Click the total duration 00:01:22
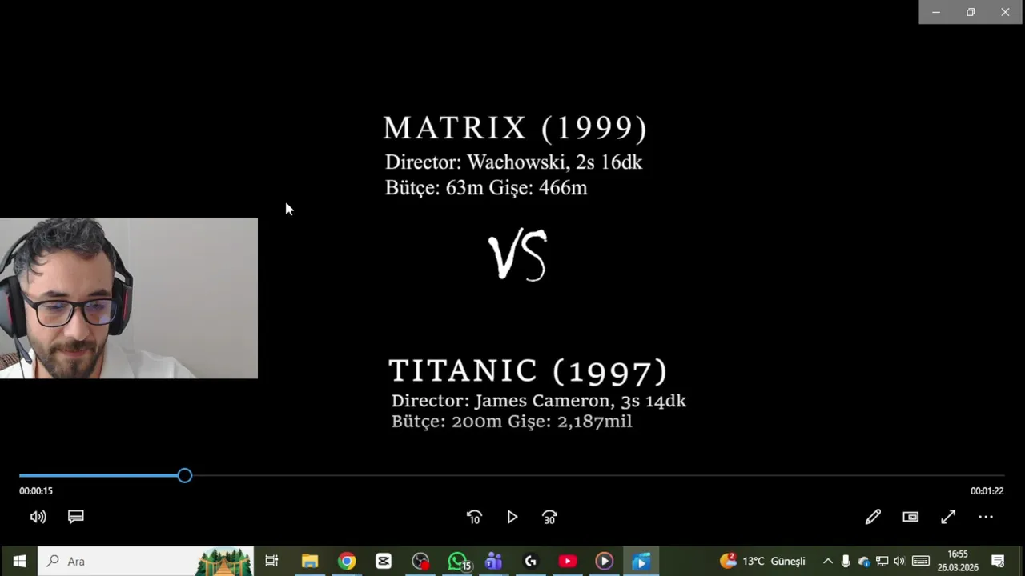This screenshot has width=1025, height=576. pyautogui.click(x=987, y=491)
